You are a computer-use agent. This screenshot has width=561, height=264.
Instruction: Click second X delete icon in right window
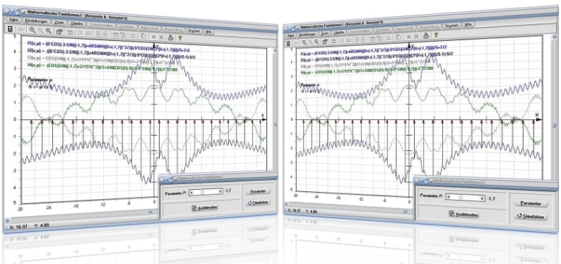[416, 36]
